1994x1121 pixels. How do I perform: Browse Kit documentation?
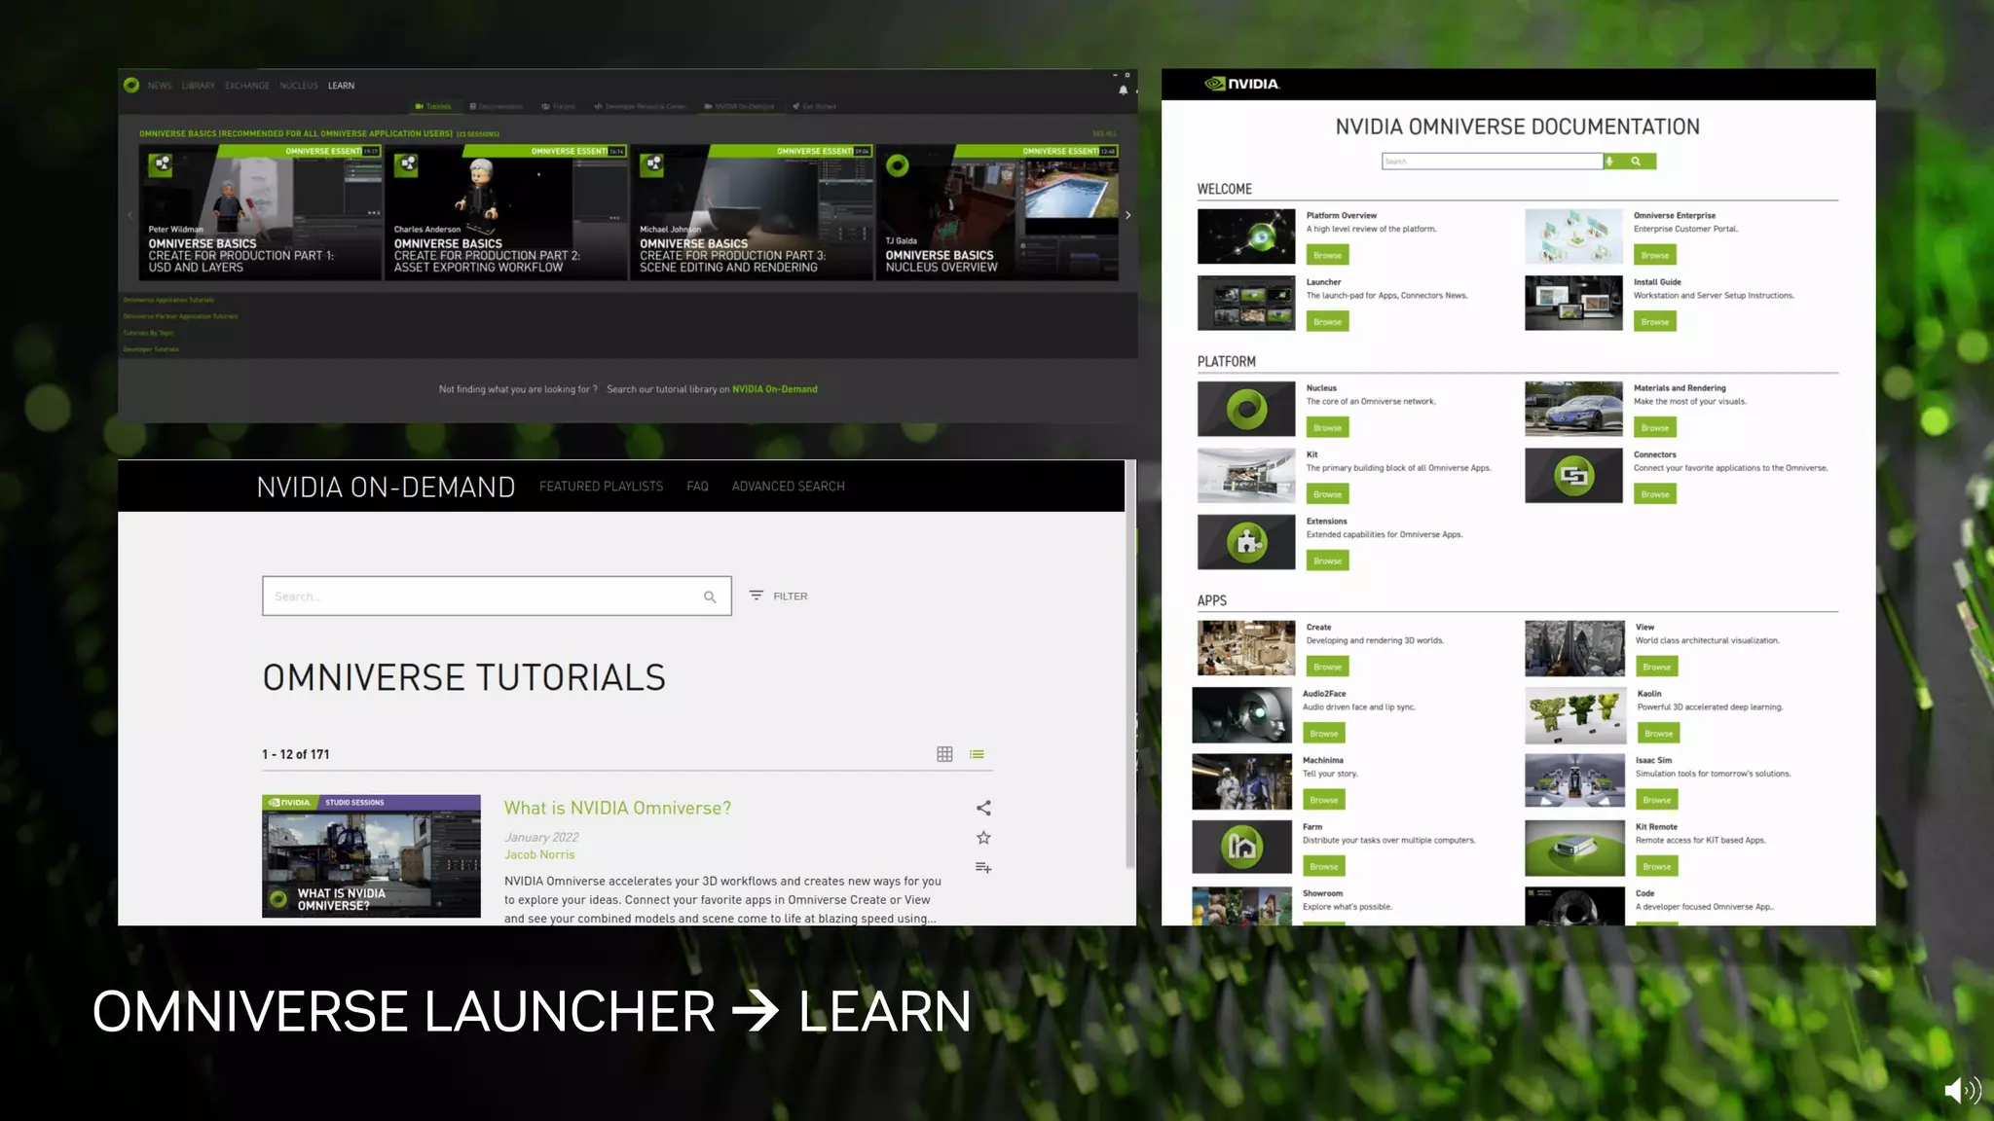(x=1327, y=494)
